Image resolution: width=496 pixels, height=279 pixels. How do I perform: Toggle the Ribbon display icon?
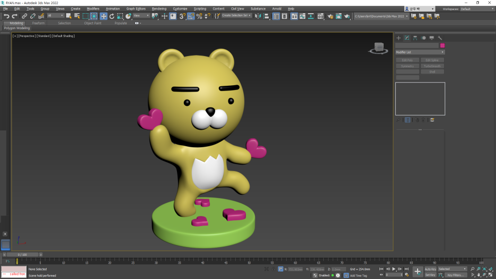pos(294,16)
